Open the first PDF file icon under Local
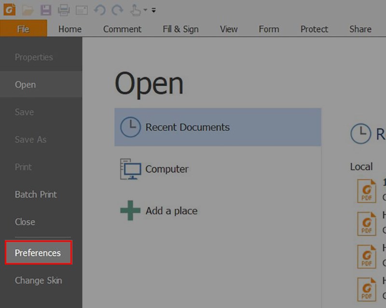The height and width of the screenshot is (308, 386). [x=367, y=191]
